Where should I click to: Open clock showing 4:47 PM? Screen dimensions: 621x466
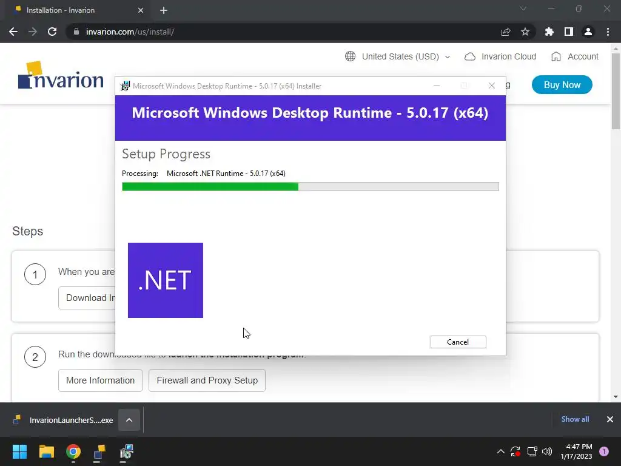[x=576, y=451]
